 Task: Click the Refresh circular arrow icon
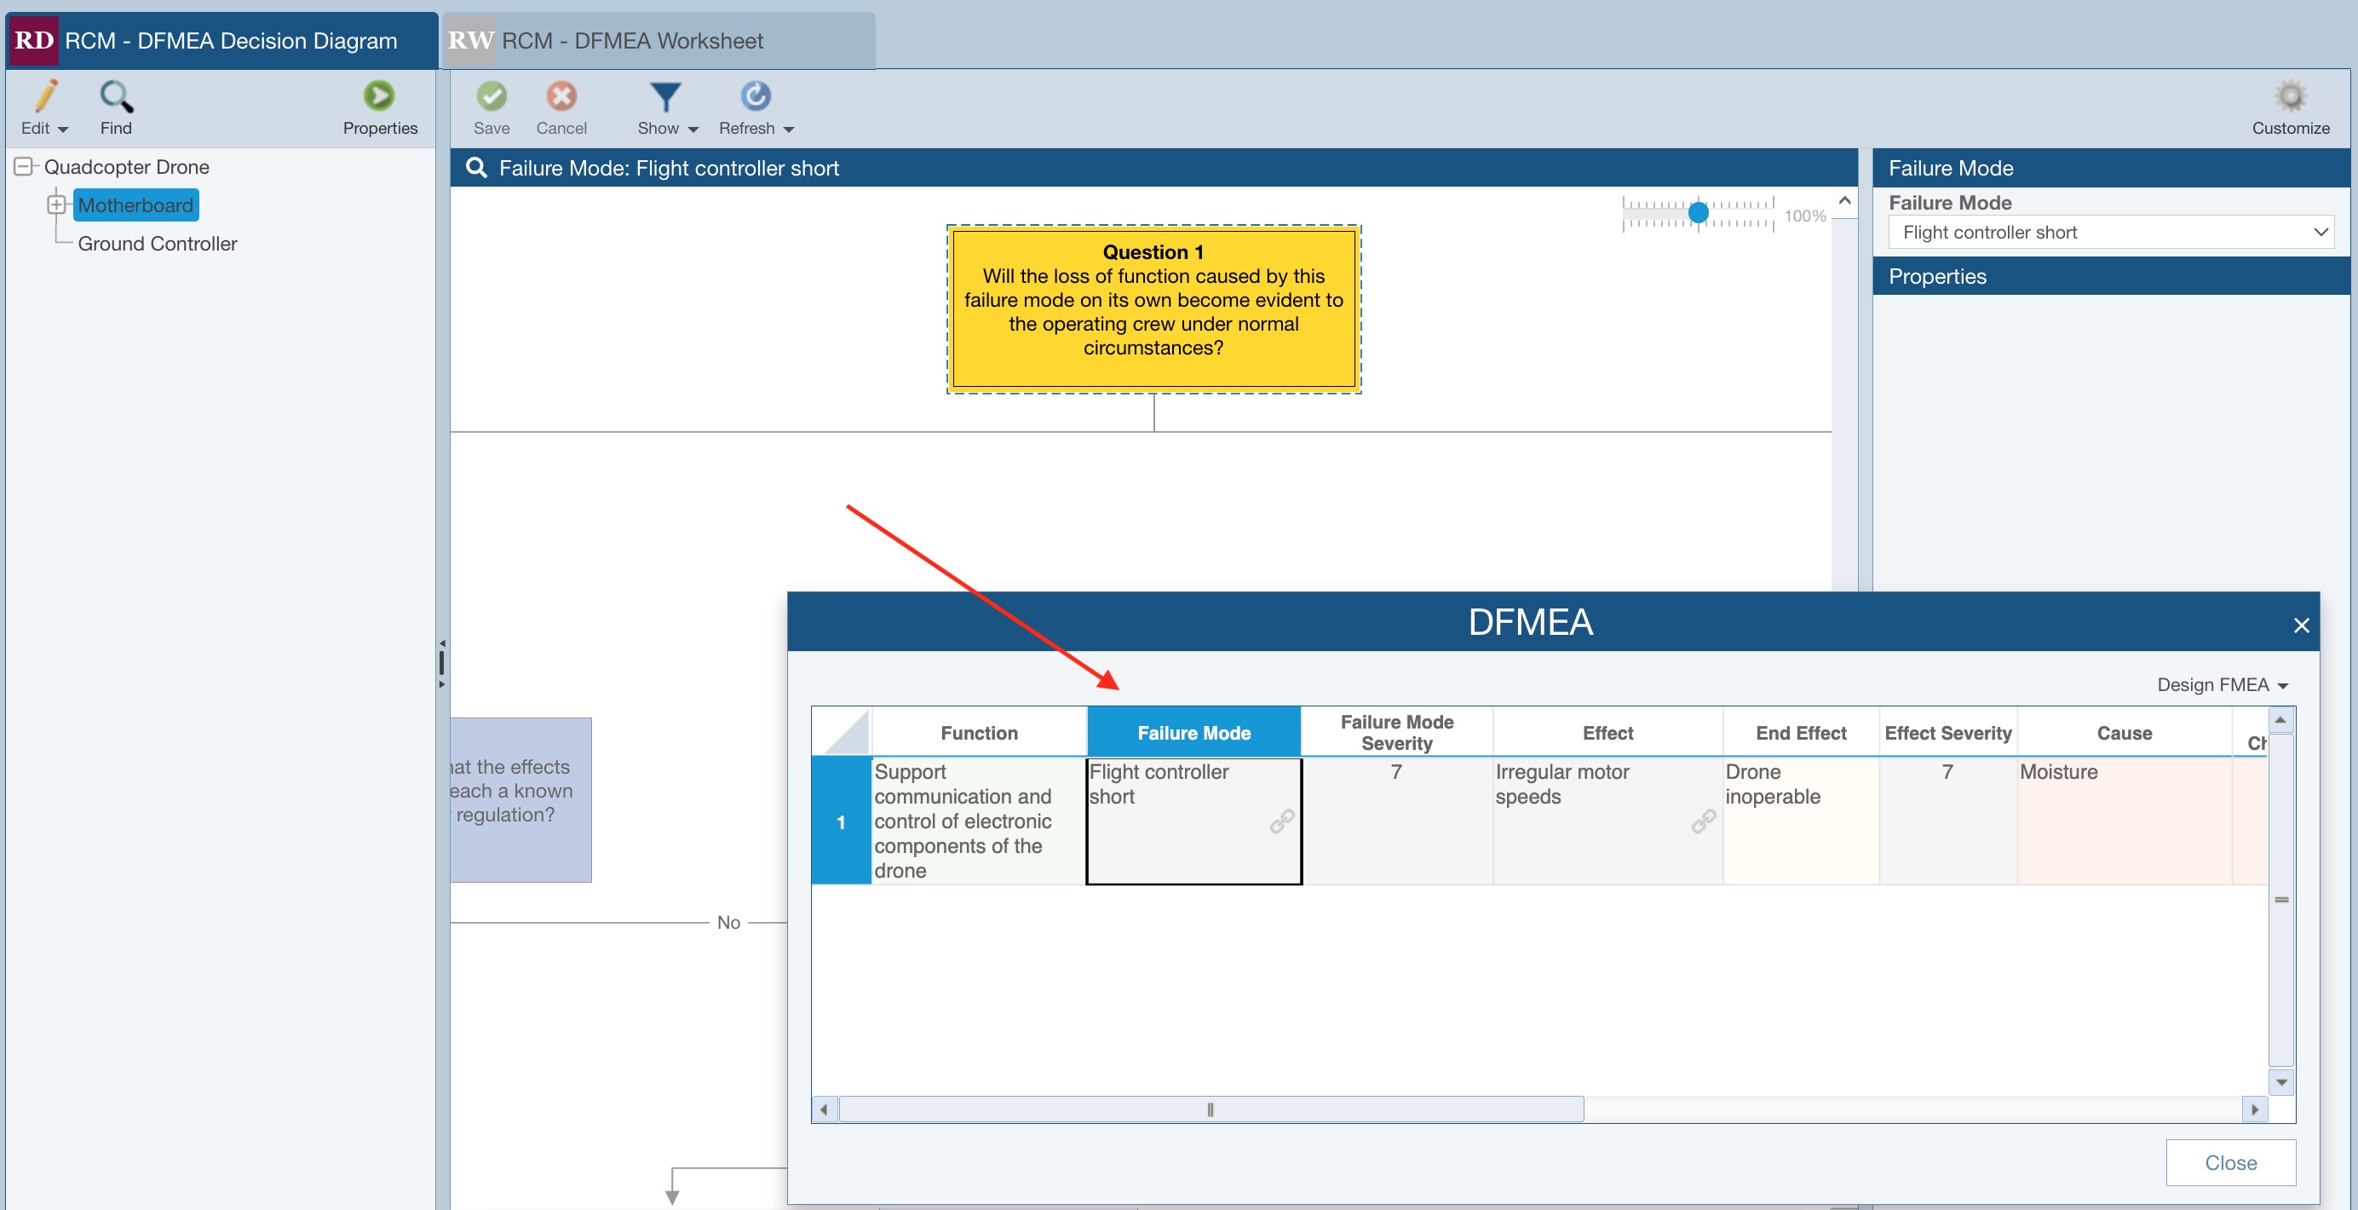(x=755, y=97)
